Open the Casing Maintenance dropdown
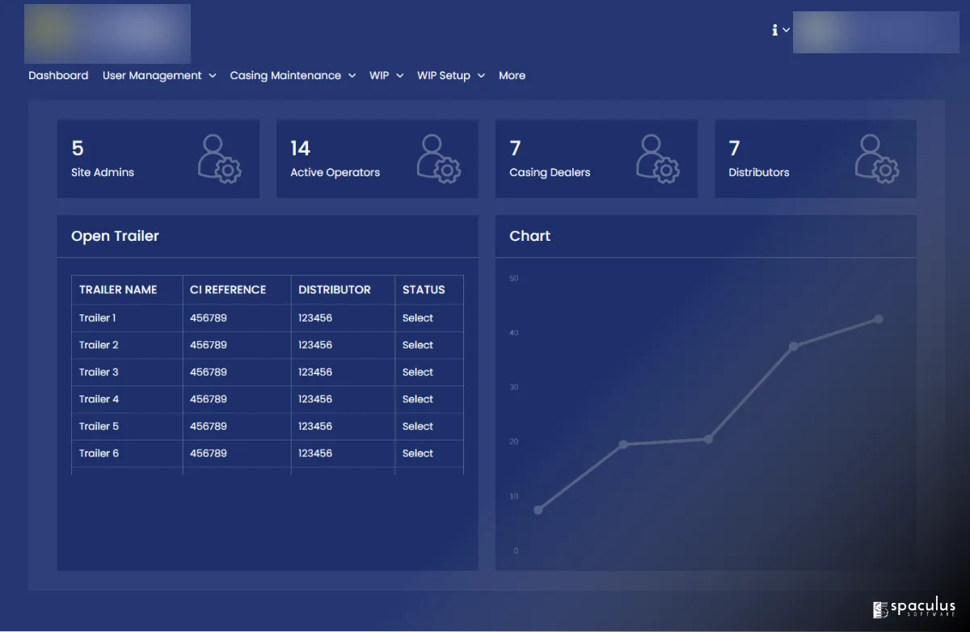The width and height of the screenshot is (970, 632). pyautogui.click(x=293, y=75)
